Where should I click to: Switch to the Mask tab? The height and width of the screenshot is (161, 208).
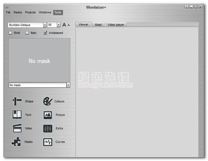[98, 25]
